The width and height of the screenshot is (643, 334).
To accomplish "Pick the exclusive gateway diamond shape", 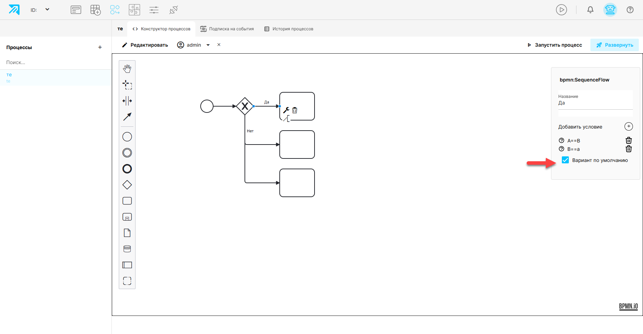I will (127, 185).
